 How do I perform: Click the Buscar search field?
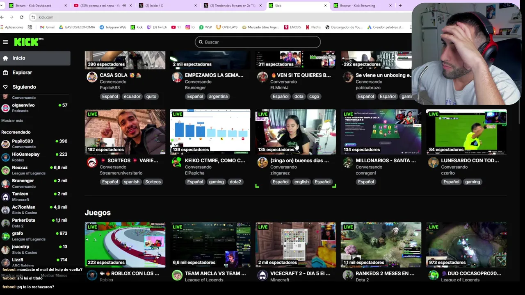pyautogui.click(x=258, y=42)
